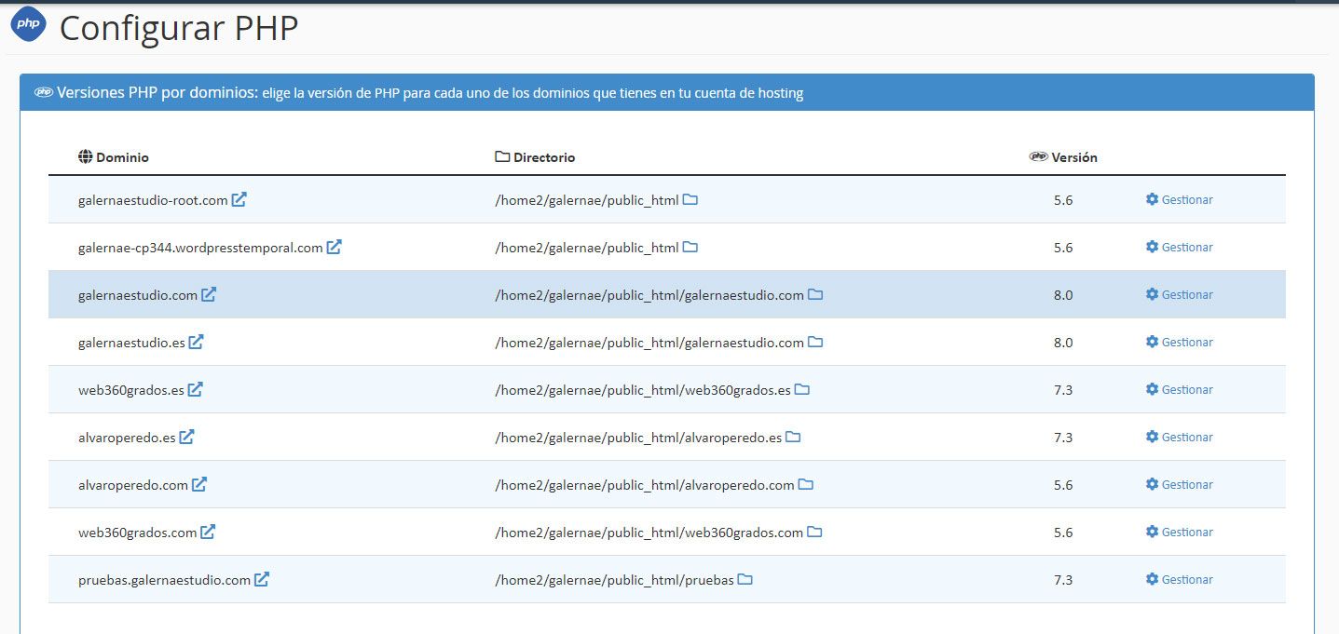Click directory path /home2/galernae/public_html/alvaroperedo.es
This screenshot has height=634, width=1339.
[x=638, y=438]
